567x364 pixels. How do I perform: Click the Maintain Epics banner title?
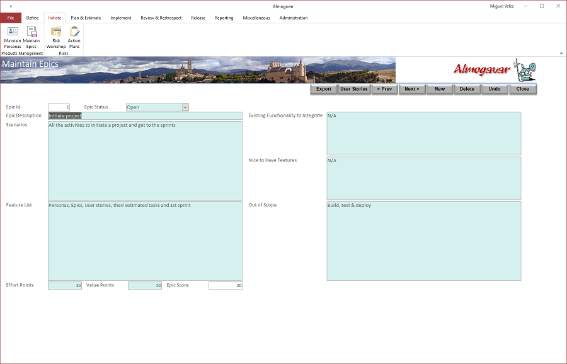point(30,64)
